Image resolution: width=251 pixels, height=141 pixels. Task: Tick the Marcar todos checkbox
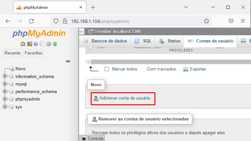point(107,69)
